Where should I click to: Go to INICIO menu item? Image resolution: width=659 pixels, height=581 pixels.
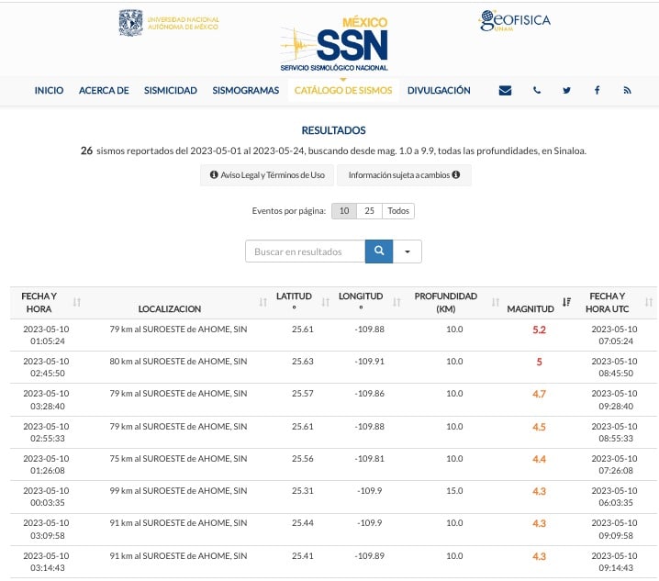coord(49,90)
